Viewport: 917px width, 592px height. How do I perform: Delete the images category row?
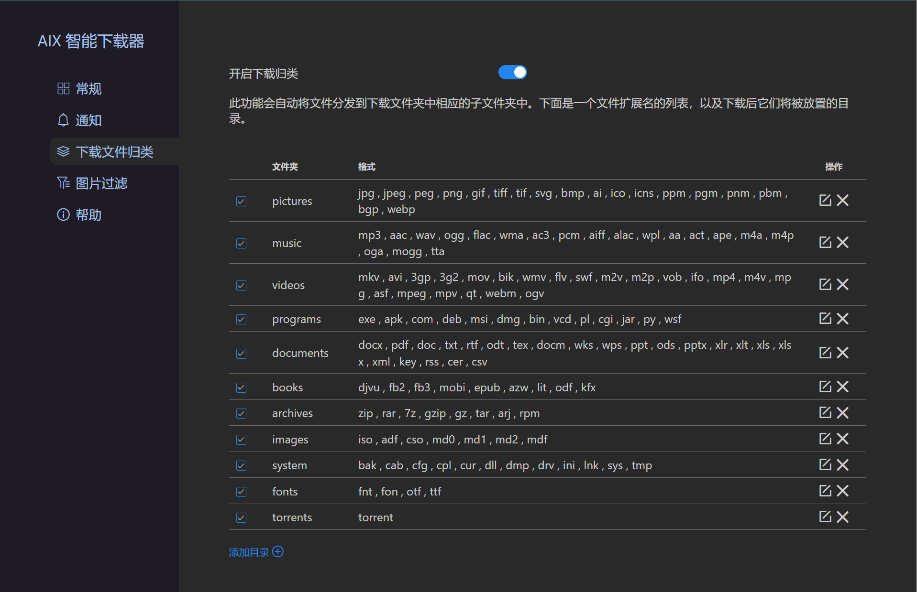(x=843, y=439)
